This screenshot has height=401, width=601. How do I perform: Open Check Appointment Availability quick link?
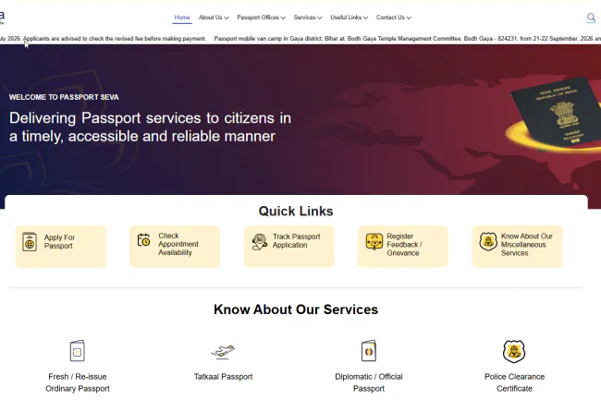click(175, 247)
